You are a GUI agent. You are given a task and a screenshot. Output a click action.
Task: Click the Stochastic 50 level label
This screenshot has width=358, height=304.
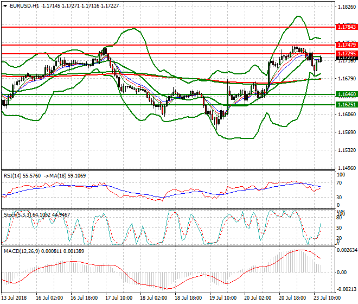coord(339,228)
